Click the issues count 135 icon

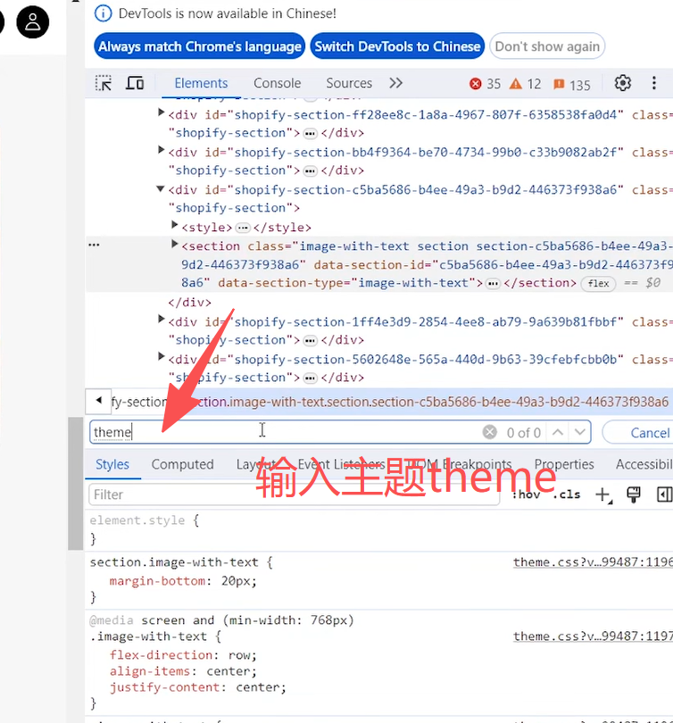571,85
